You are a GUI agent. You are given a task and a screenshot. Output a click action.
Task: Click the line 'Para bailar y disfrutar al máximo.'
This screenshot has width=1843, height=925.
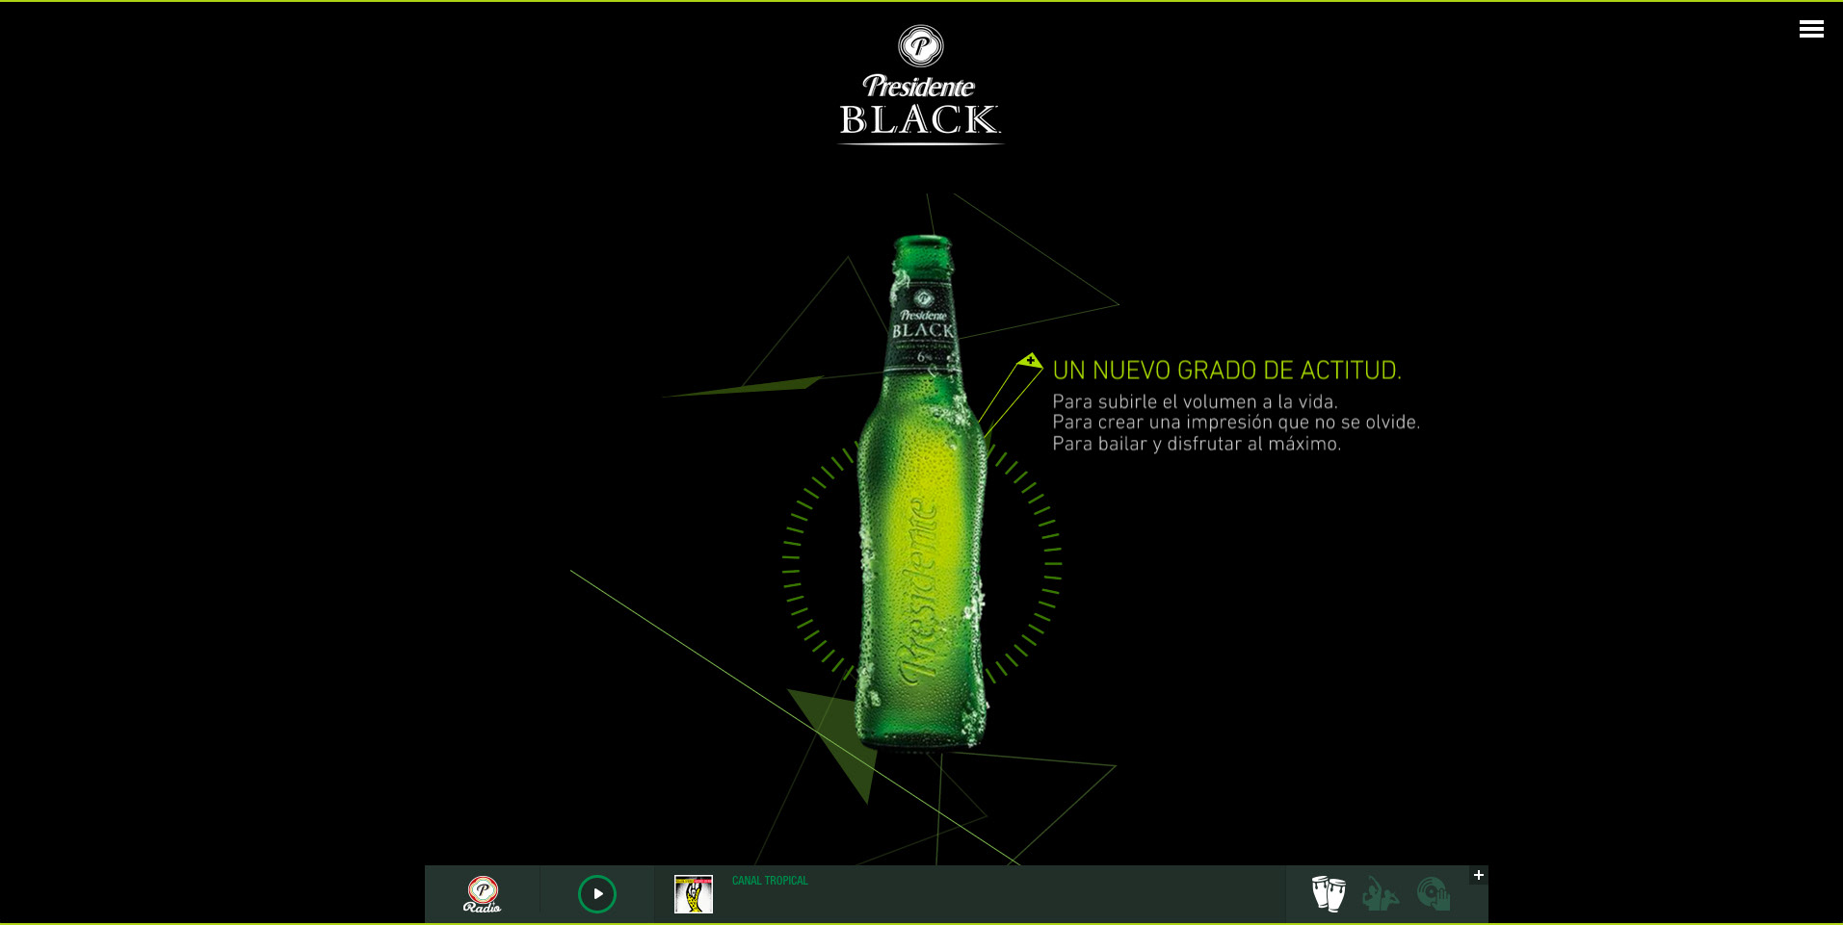1197,444
